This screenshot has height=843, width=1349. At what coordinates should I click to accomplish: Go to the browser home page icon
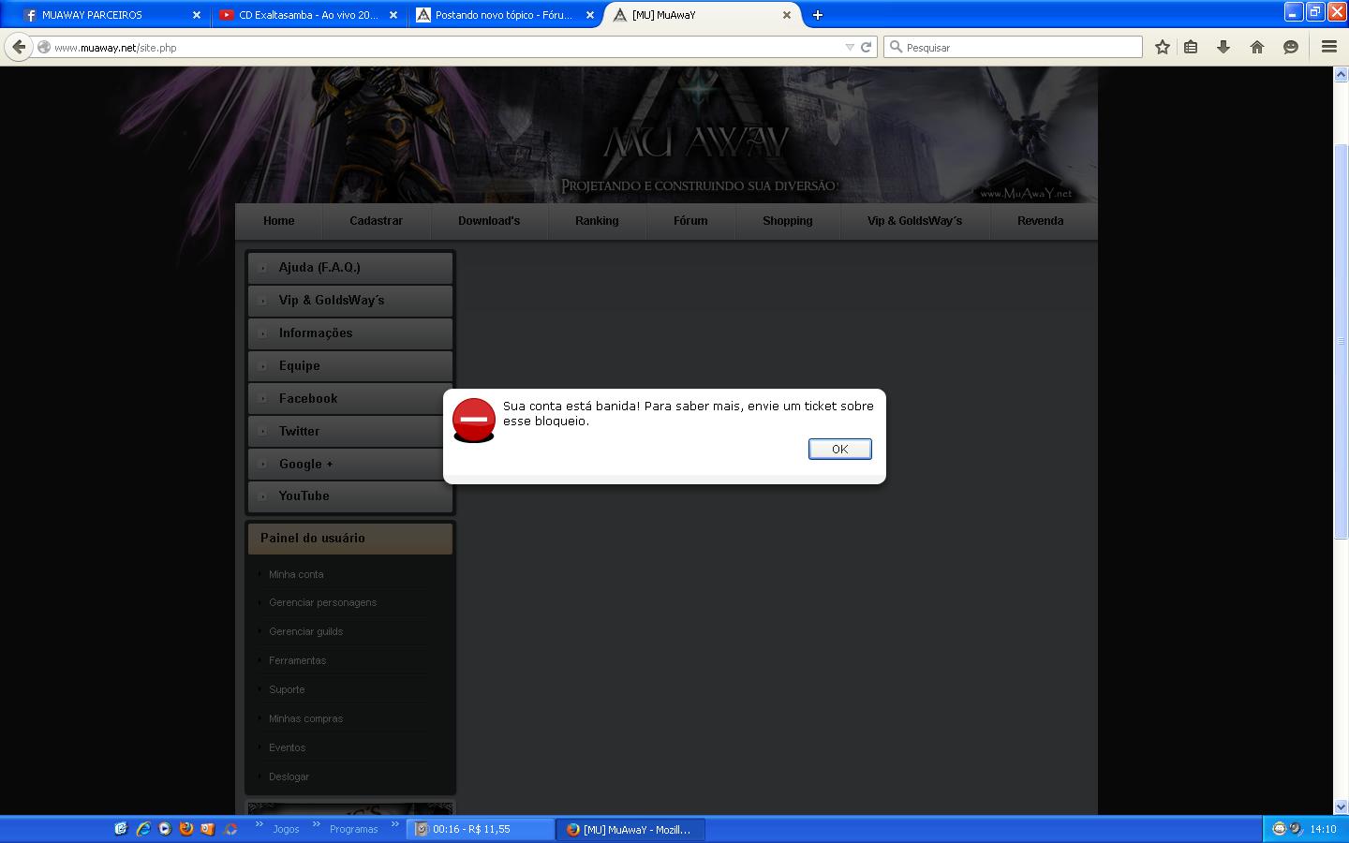(x=1257, y=47)
